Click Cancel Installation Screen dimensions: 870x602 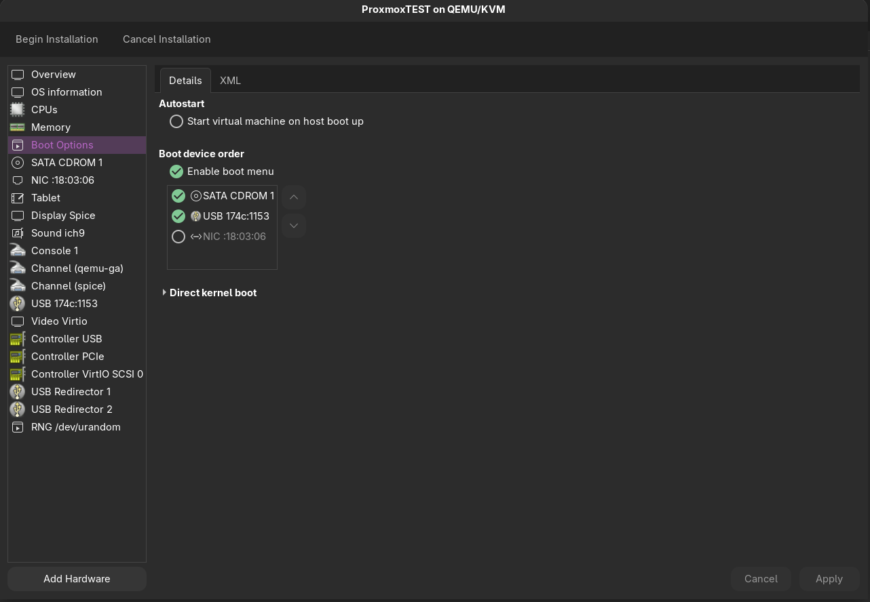[166, 39]
